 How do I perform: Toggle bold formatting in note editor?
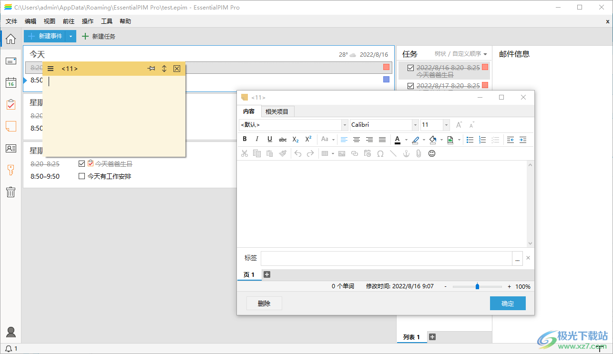click(245, 139)
